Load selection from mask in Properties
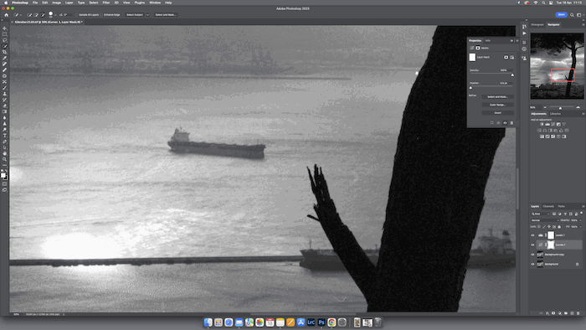This screenshot has height=330, width=586. tap(492, 122)
